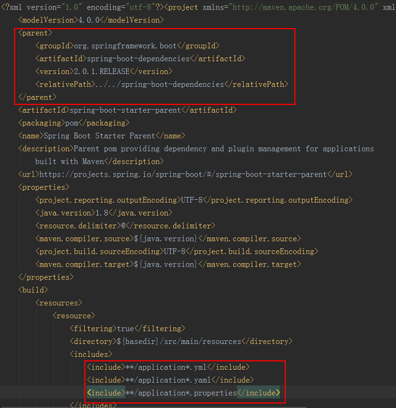
Task: Click the opening resource tag
Action: pyautogui.click(x=74, y=316)
